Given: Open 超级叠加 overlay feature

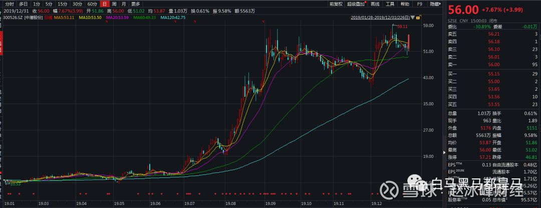Looking at the screenshot, I should [x=356, y=4].
